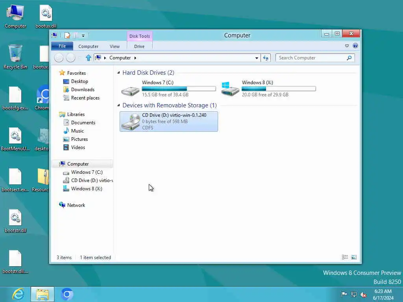
Task: Switch to large icons view in status bar
Action: click(354, 257)
